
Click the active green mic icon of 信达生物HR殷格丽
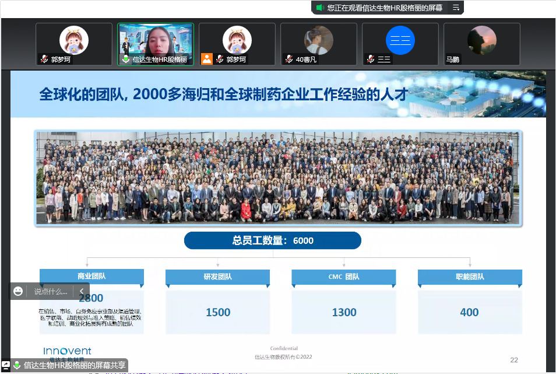125,59
